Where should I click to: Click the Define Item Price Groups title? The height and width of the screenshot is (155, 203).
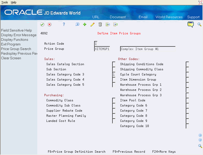coord(119,33)
